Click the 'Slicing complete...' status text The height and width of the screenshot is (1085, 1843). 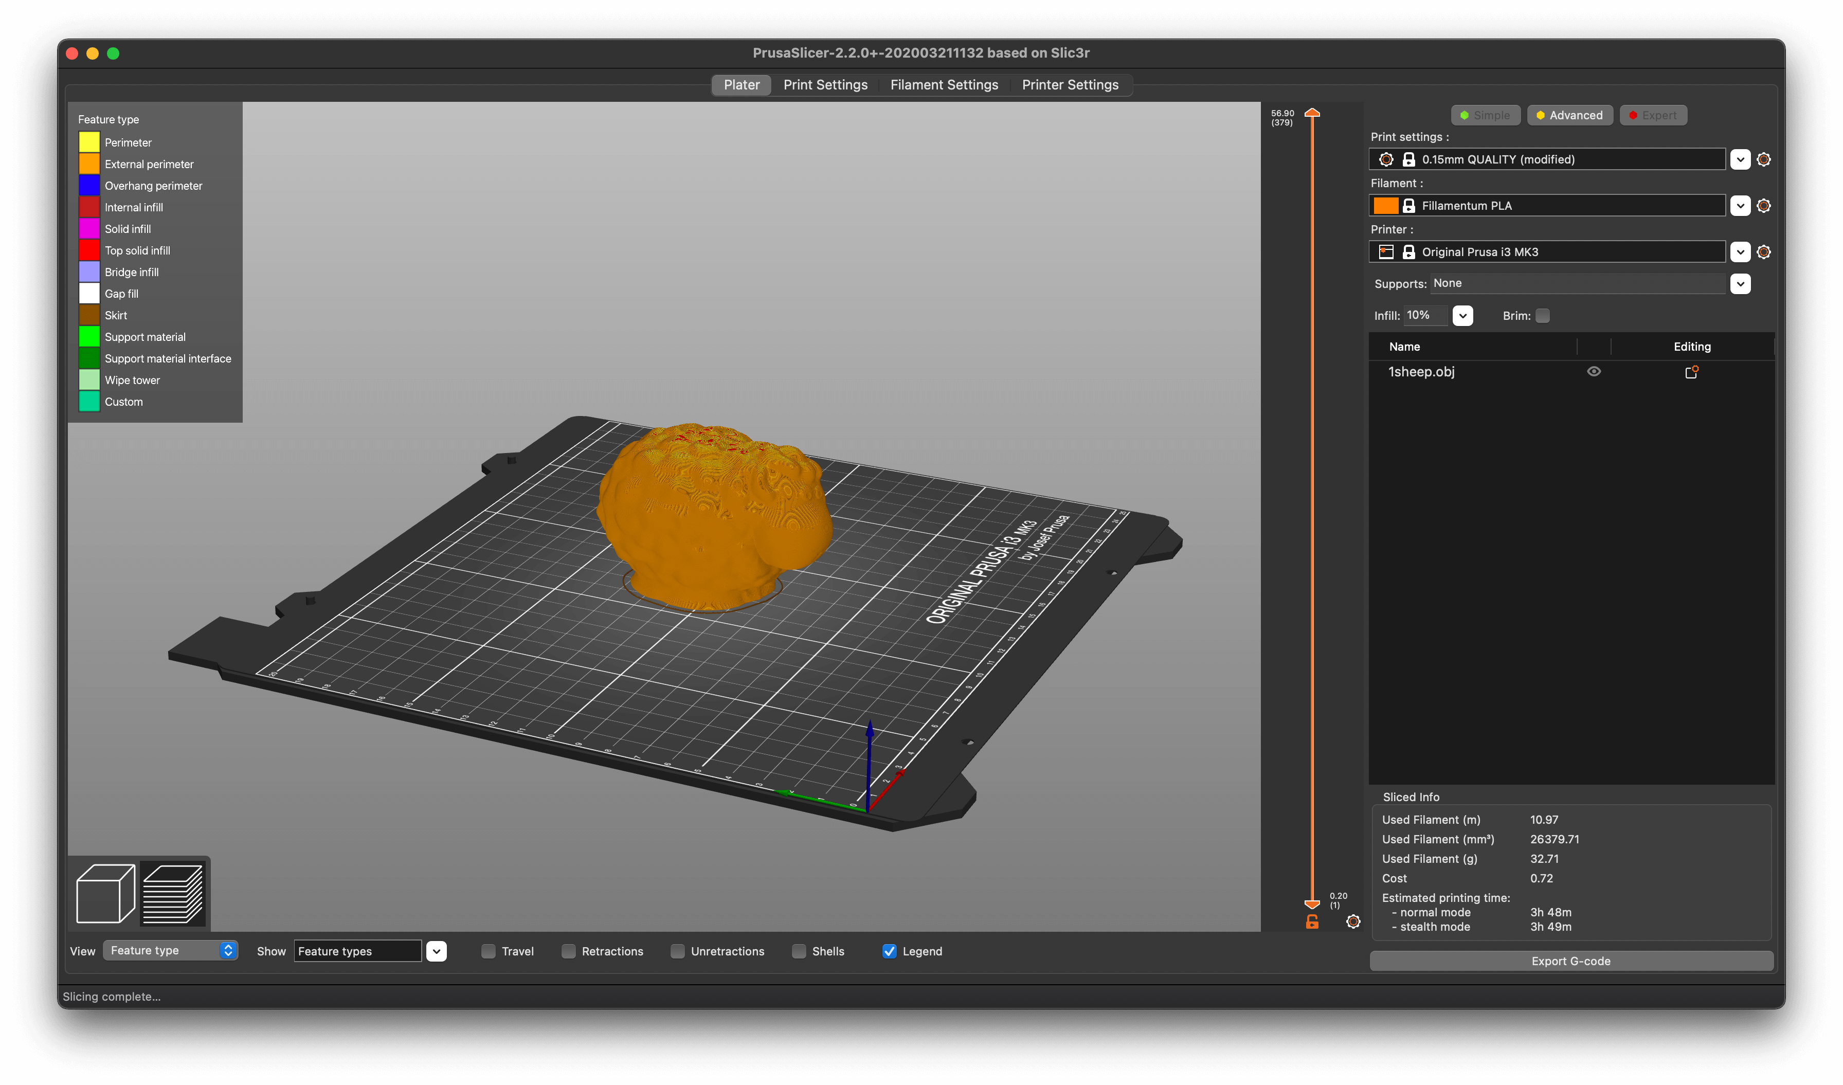tap(111, 997)
